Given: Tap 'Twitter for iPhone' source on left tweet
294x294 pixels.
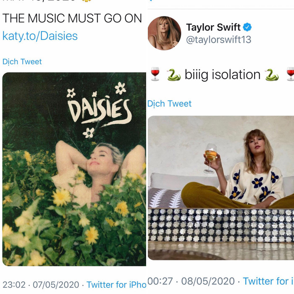Looking at the screenshot, I should tap(116, 285).
